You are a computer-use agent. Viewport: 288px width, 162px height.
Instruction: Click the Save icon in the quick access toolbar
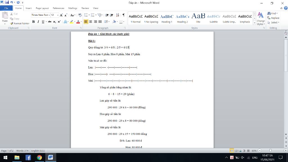pos(7,2)
